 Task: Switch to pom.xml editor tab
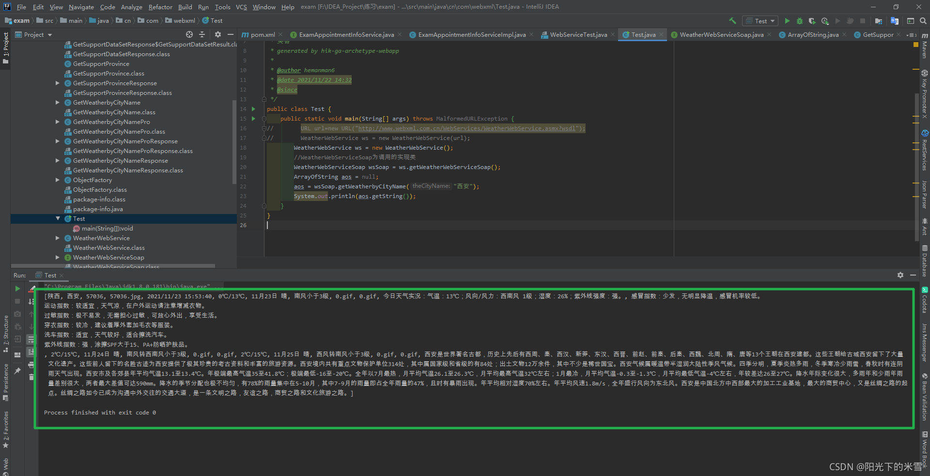(x=262, y=34)
